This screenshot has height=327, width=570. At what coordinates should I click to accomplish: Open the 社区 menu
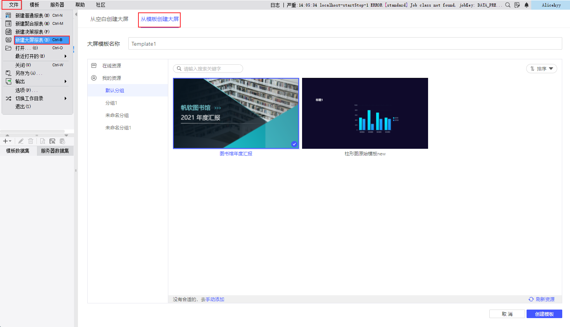click(x=100, y=5)
